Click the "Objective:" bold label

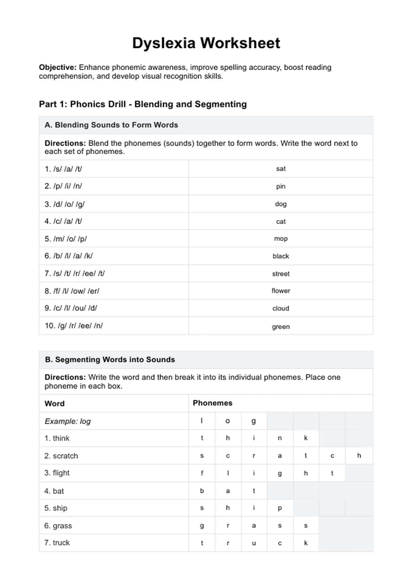pos(57,67)
